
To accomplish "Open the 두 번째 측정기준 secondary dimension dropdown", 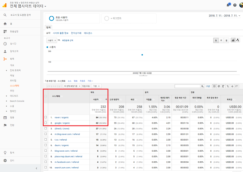I will (x=72, y=86).
